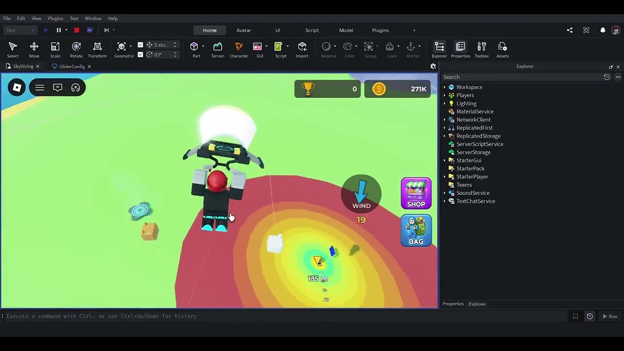Open the Part type dropdown arrow
The height and width of the screenshot is (351, 624).
(203, 46)
